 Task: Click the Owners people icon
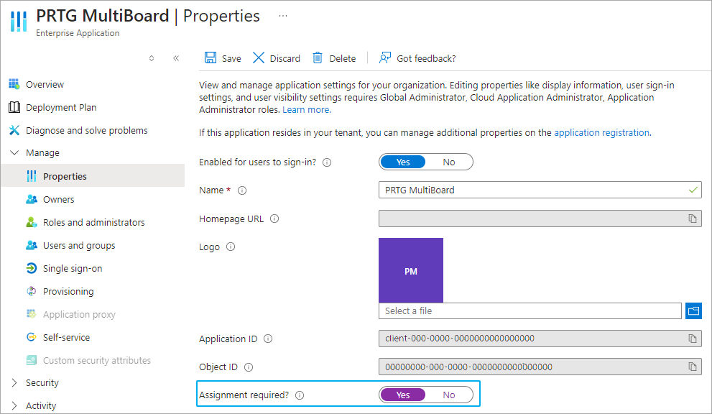[x=32, y=200]
